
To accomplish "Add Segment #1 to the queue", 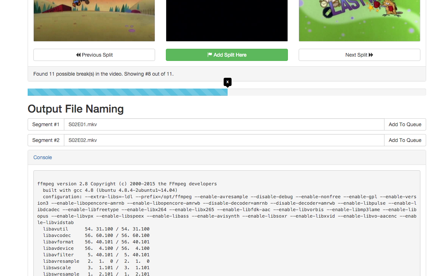I will [405, 124].
